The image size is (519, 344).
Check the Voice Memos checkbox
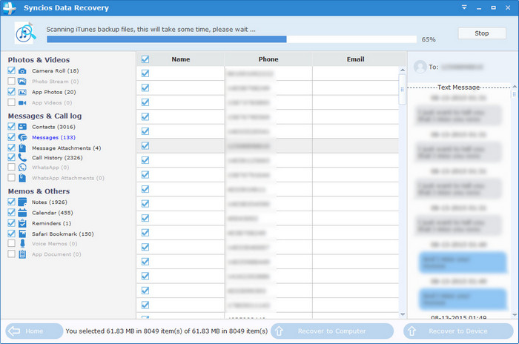point(11,243)
